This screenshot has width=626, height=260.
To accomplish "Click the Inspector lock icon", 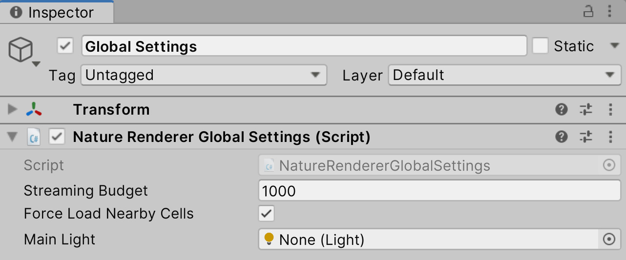I will [x=588, y=12].
